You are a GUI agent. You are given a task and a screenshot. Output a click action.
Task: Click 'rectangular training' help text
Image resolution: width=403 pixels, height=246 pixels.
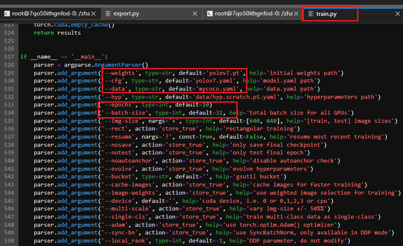coord(259,128)
